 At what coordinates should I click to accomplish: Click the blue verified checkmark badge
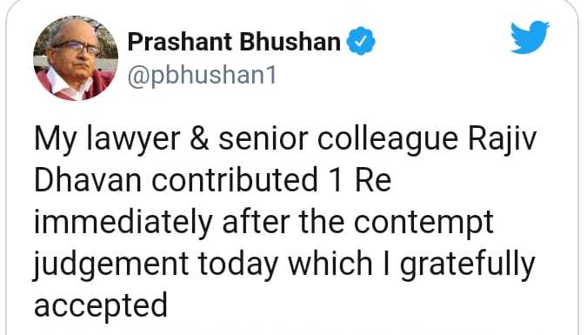click(x=361, y=41)
